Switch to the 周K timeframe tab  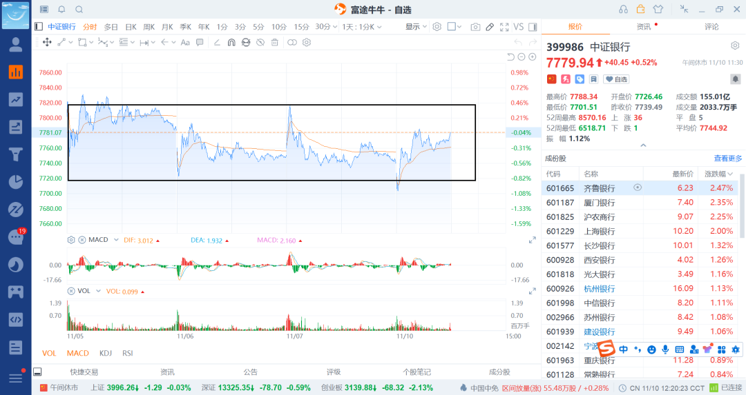click(x=149, y=27)
